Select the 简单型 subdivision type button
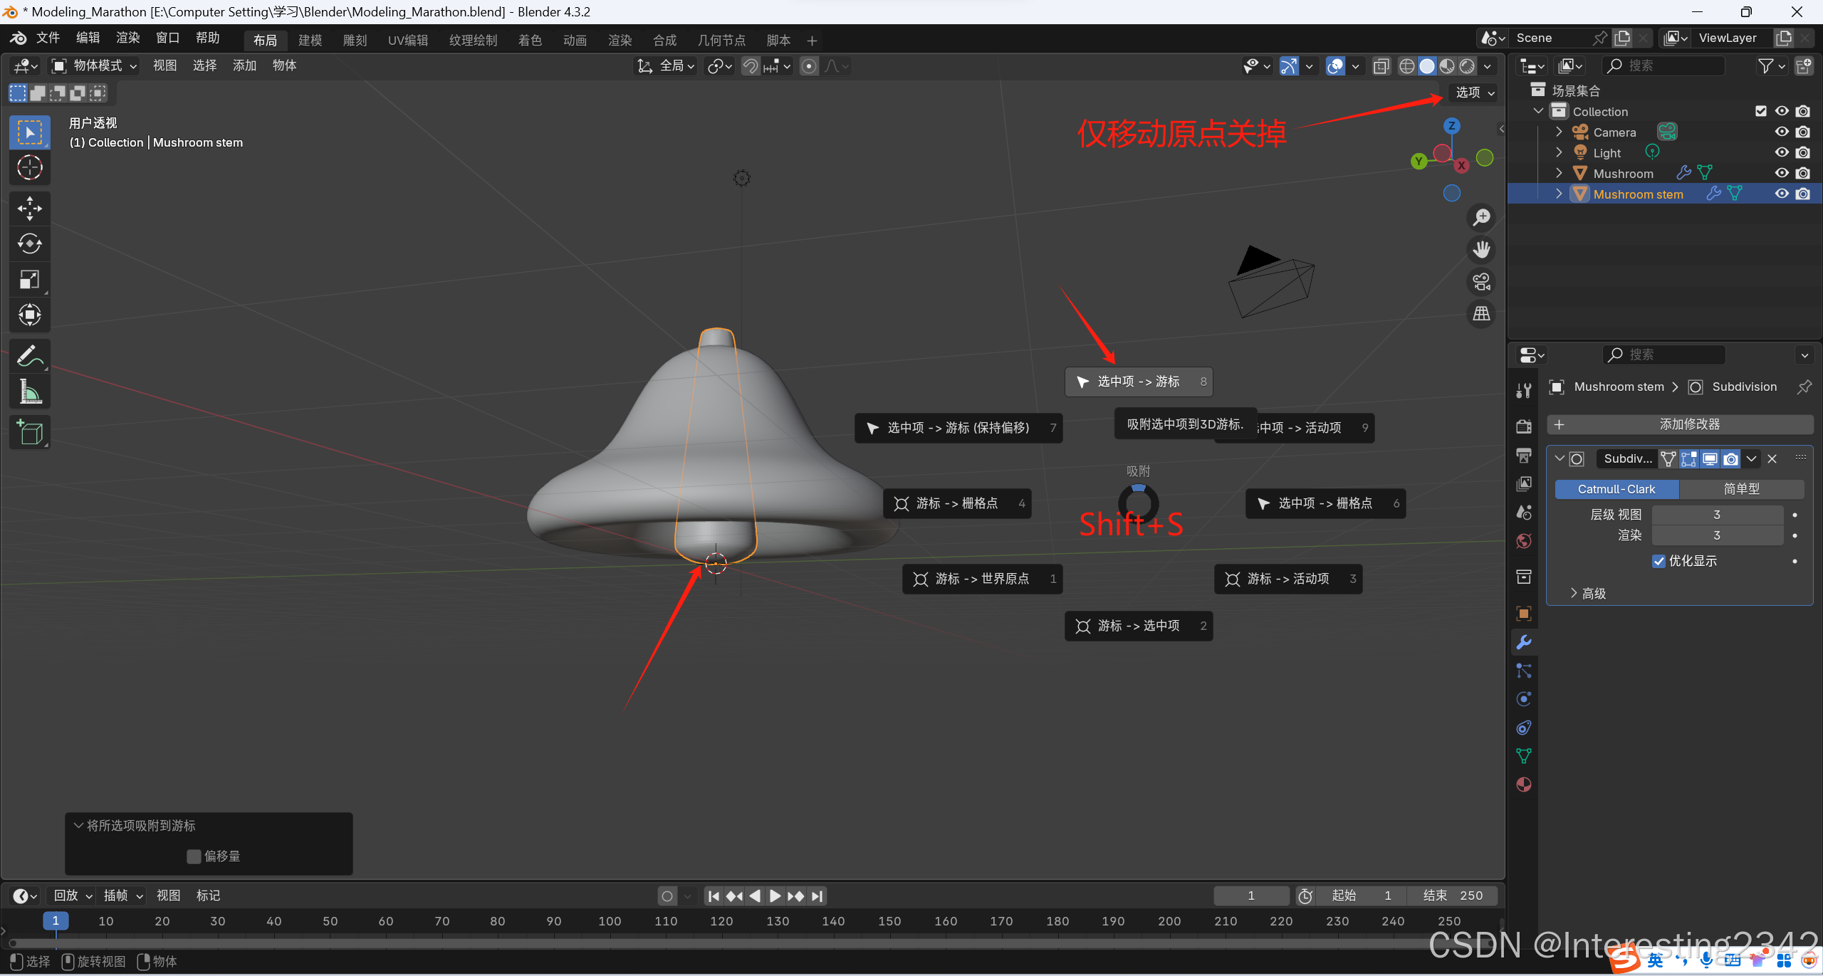Image resolution: width=1823 pixels, height=976 pixels. (x=1740, y=489)
